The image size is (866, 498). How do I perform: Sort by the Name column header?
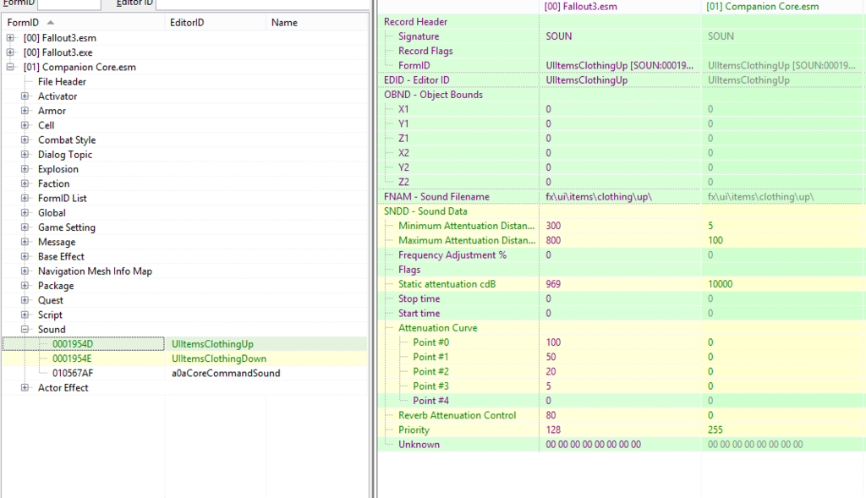(317, 23)
